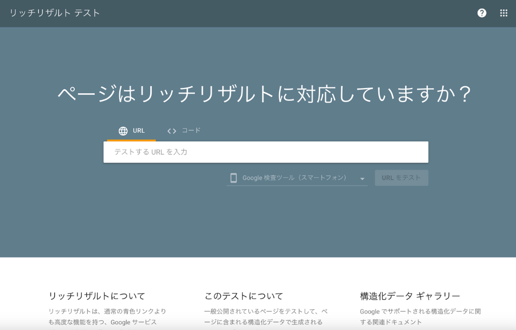516x330 pixels.
Task: Click the dropdown arrow beside the crawler selector
Action: coord(363,177)
